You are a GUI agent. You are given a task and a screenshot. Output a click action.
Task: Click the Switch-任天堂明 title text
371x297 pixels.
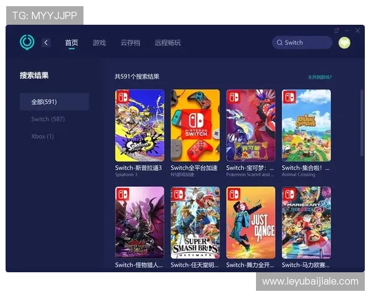click(x=195, y=265)
